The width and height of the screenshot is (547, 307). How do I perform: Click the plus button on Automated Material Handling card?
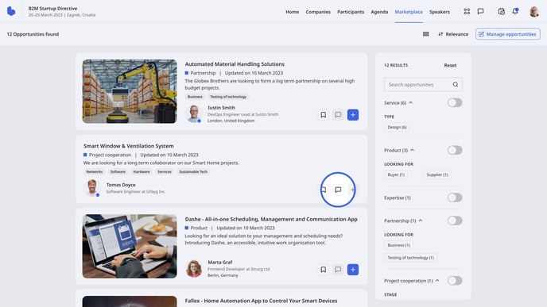[x=353, y=114]
